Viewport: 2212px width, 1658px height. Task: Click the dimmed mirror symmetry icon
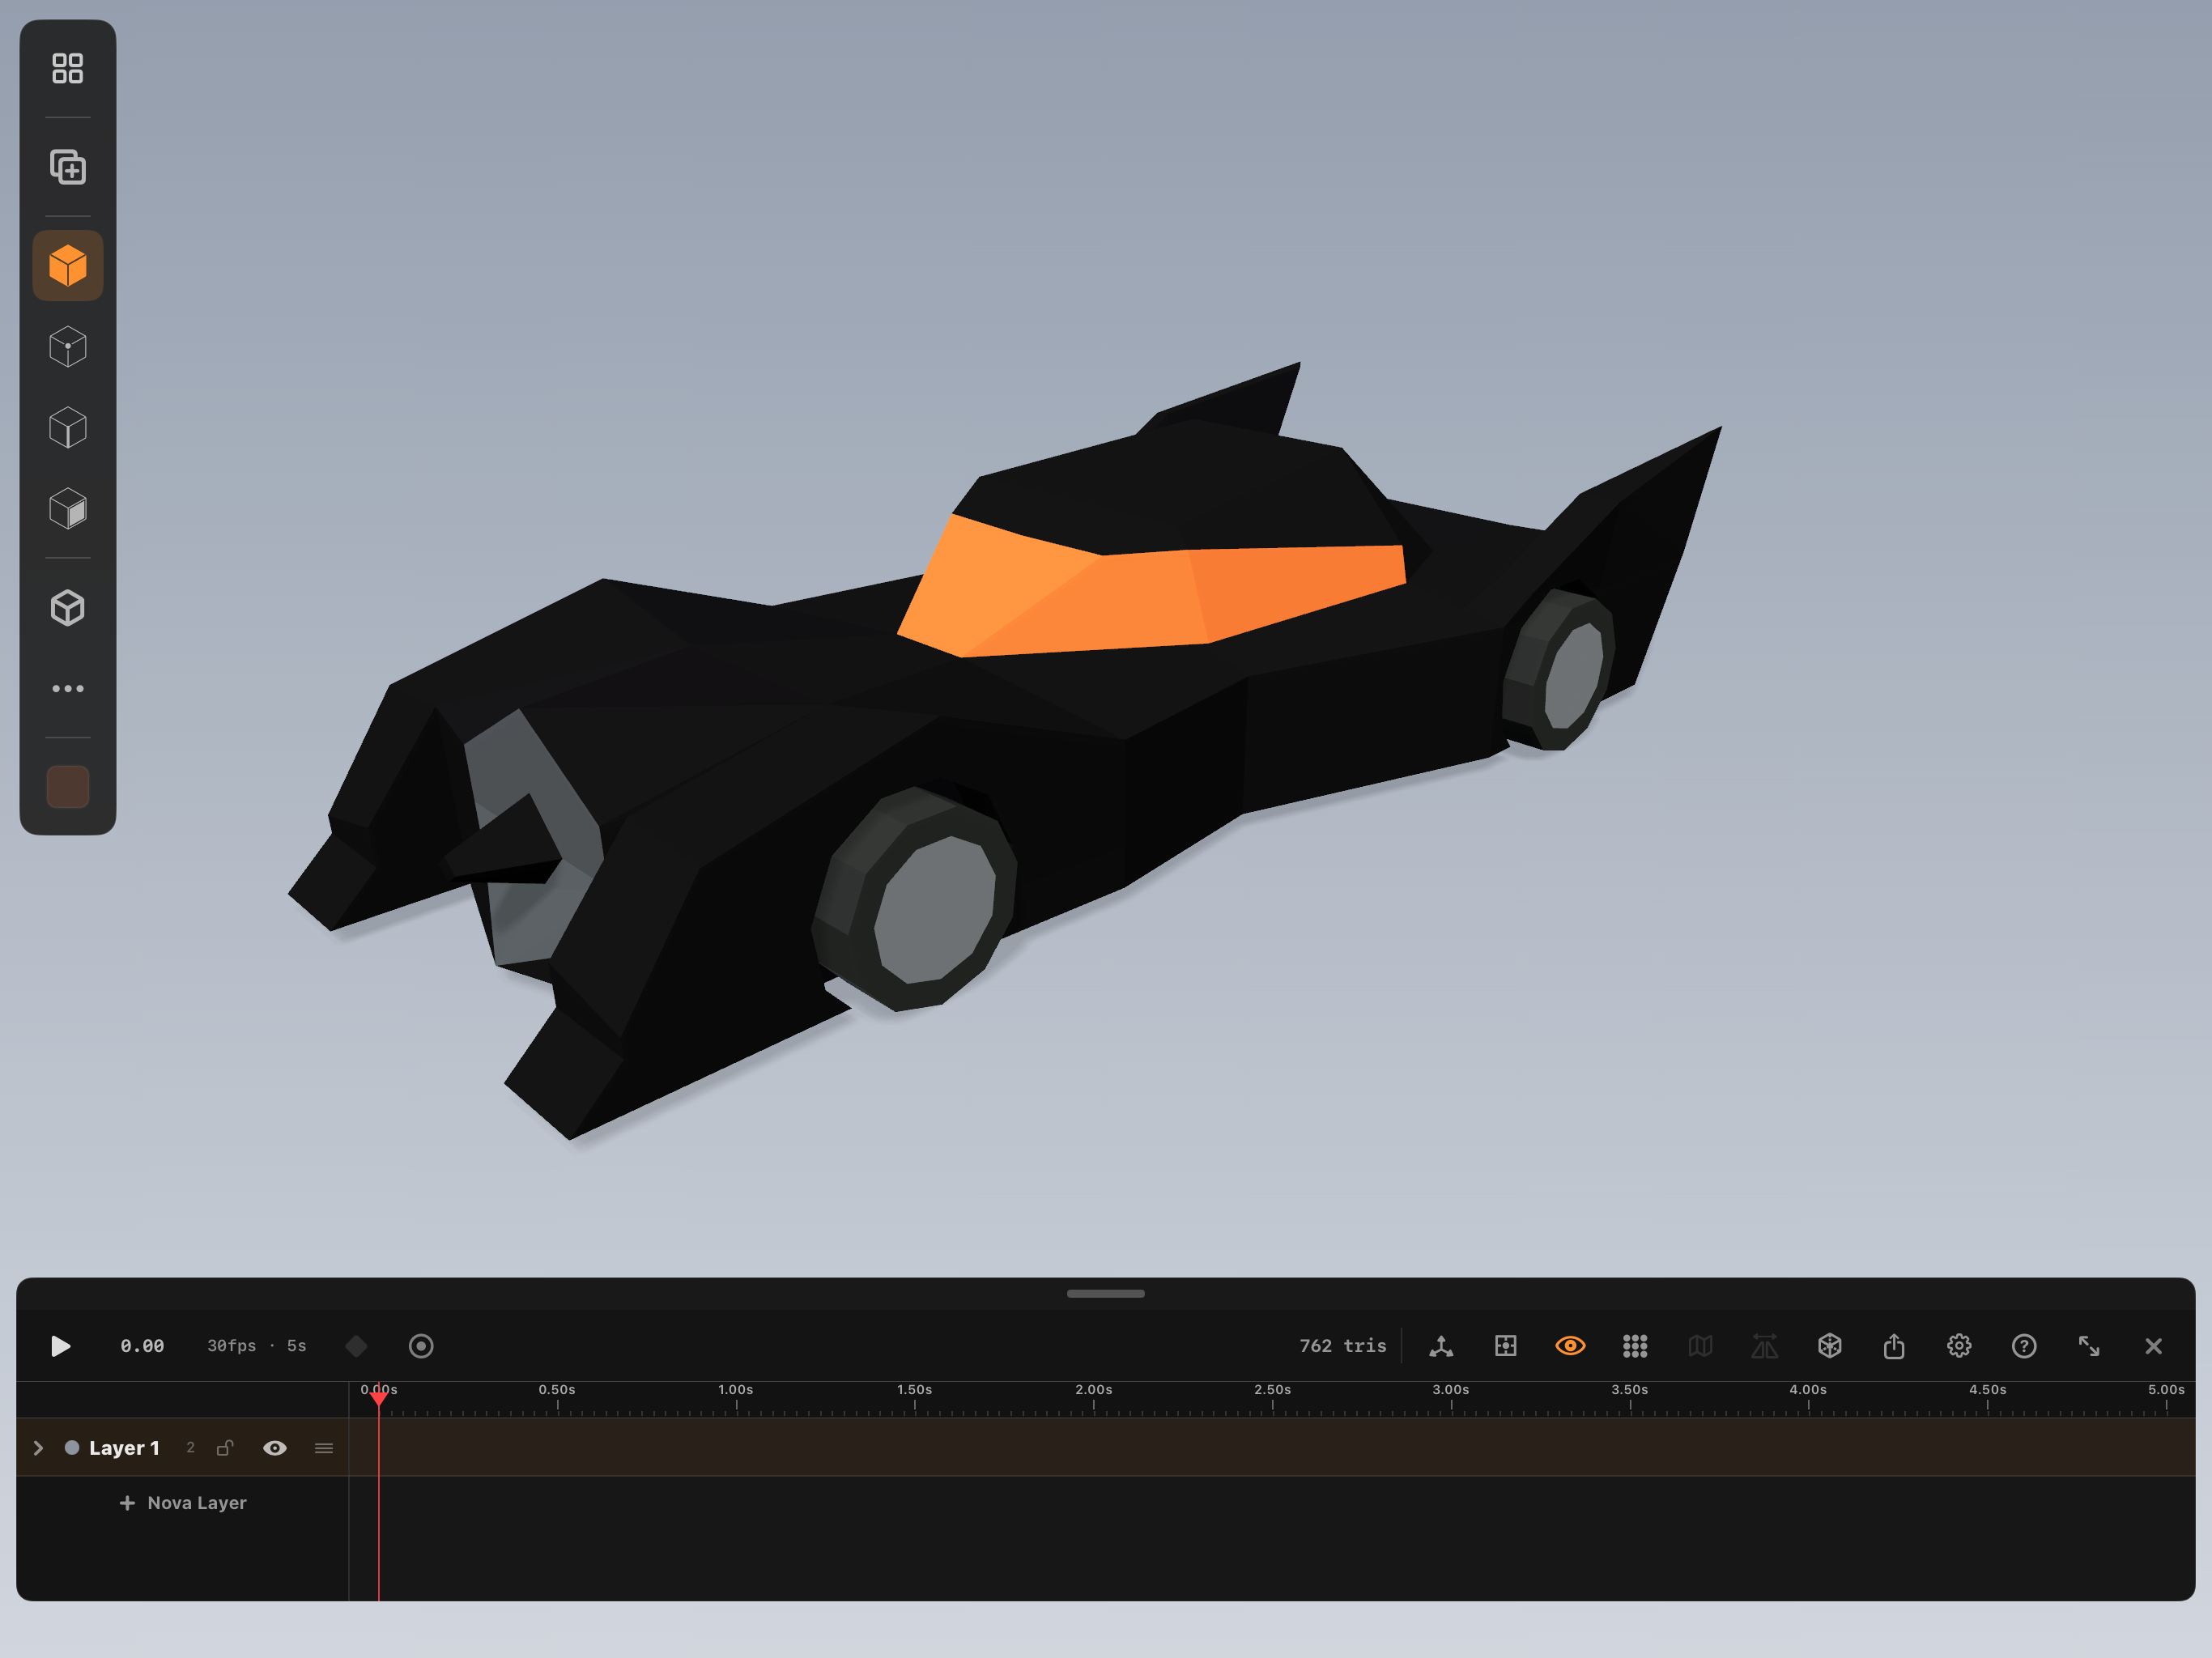pyautogui.click(x=1765, y=1346)
